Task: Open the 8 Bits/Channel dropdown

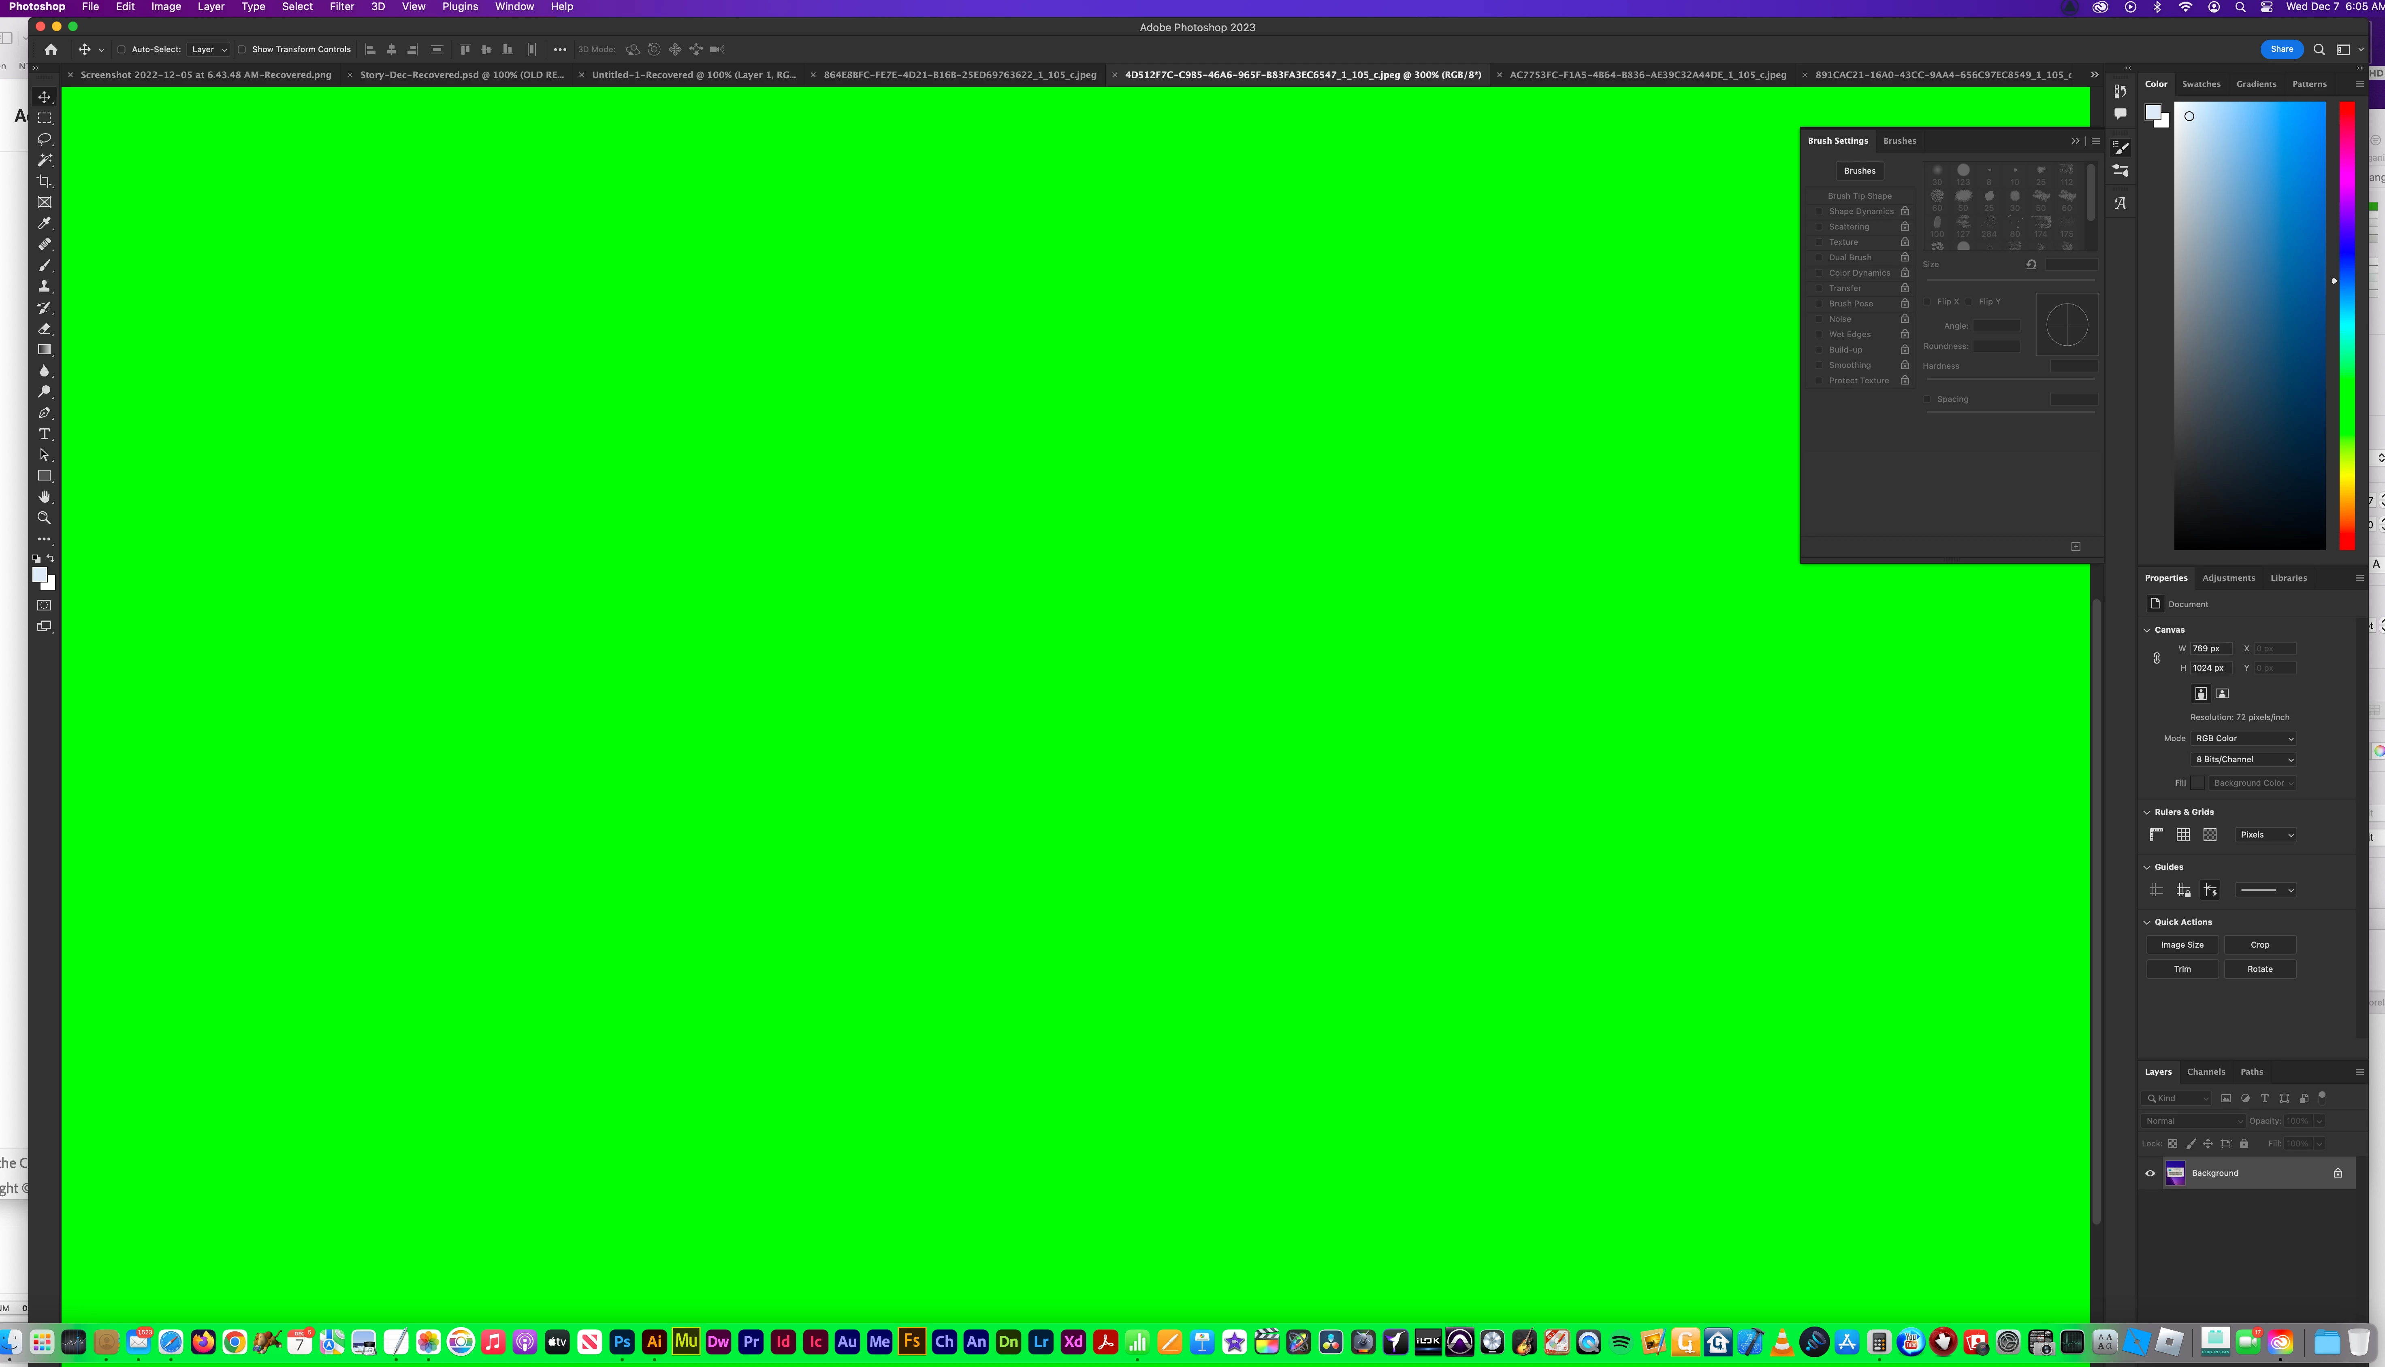Action: tap(2243, 759)
